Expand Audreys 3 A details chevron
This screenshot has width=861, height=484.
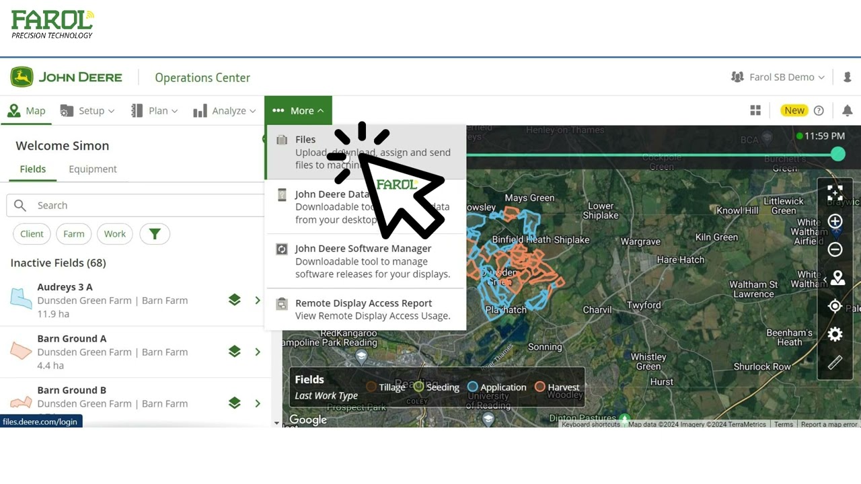point(258,300)
